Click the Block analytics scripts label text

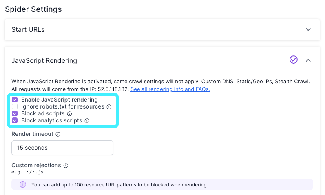[52, 120]
